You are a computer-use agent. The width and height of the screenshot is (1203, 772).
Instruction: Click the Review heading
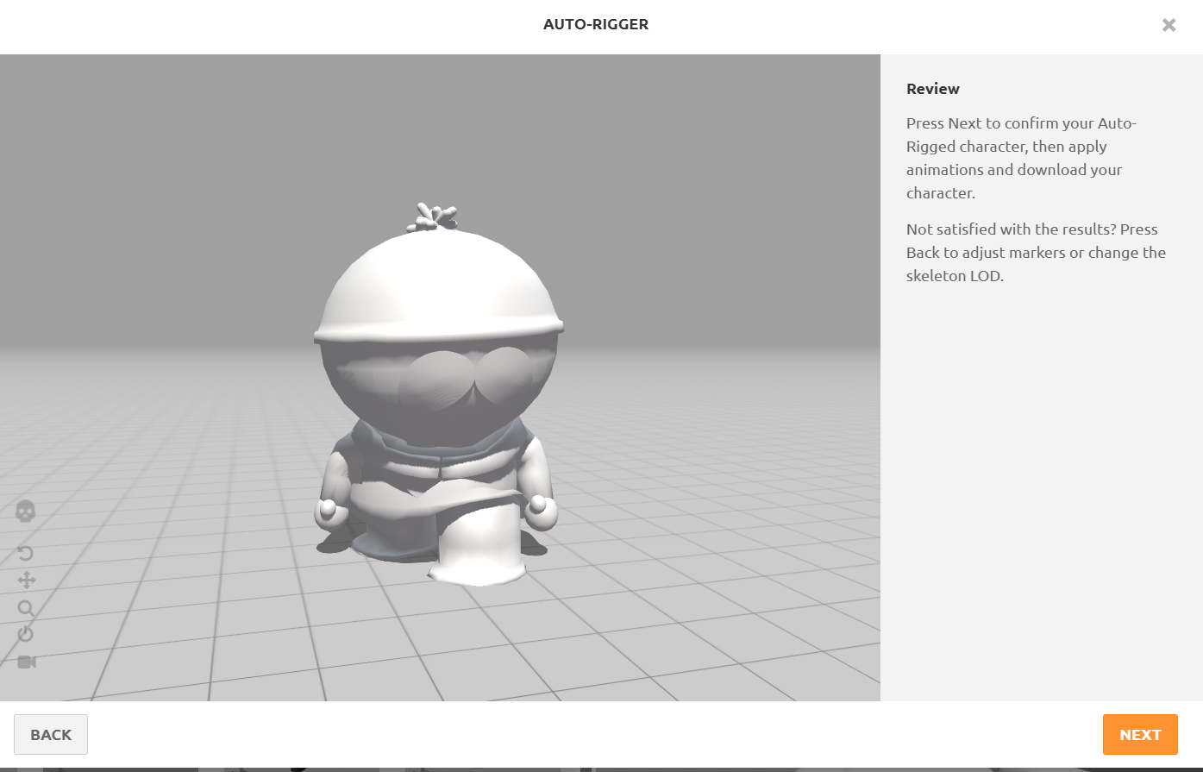[x=932, y=89]
